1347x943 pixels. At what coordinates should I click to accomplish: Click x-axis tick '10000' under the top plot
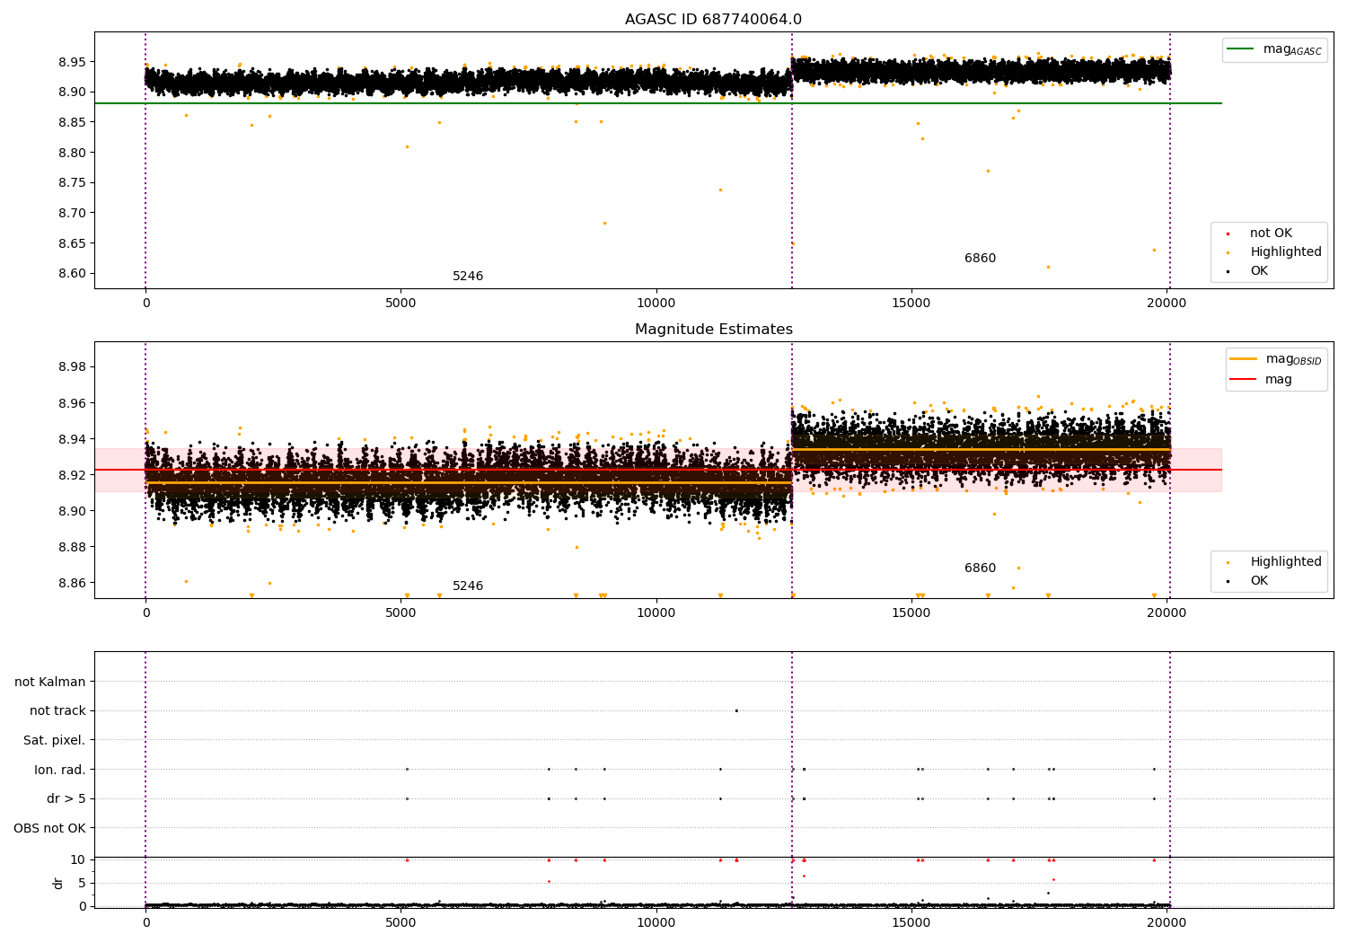[656, 304]
